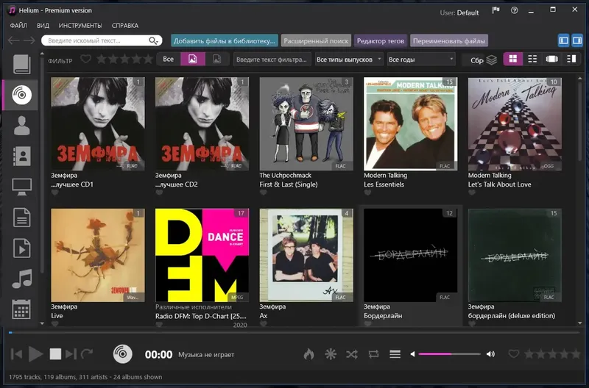Mute via the small speaker icon
Image resolution: width=589 pixels, height=388 pixels.
[412, 354]
